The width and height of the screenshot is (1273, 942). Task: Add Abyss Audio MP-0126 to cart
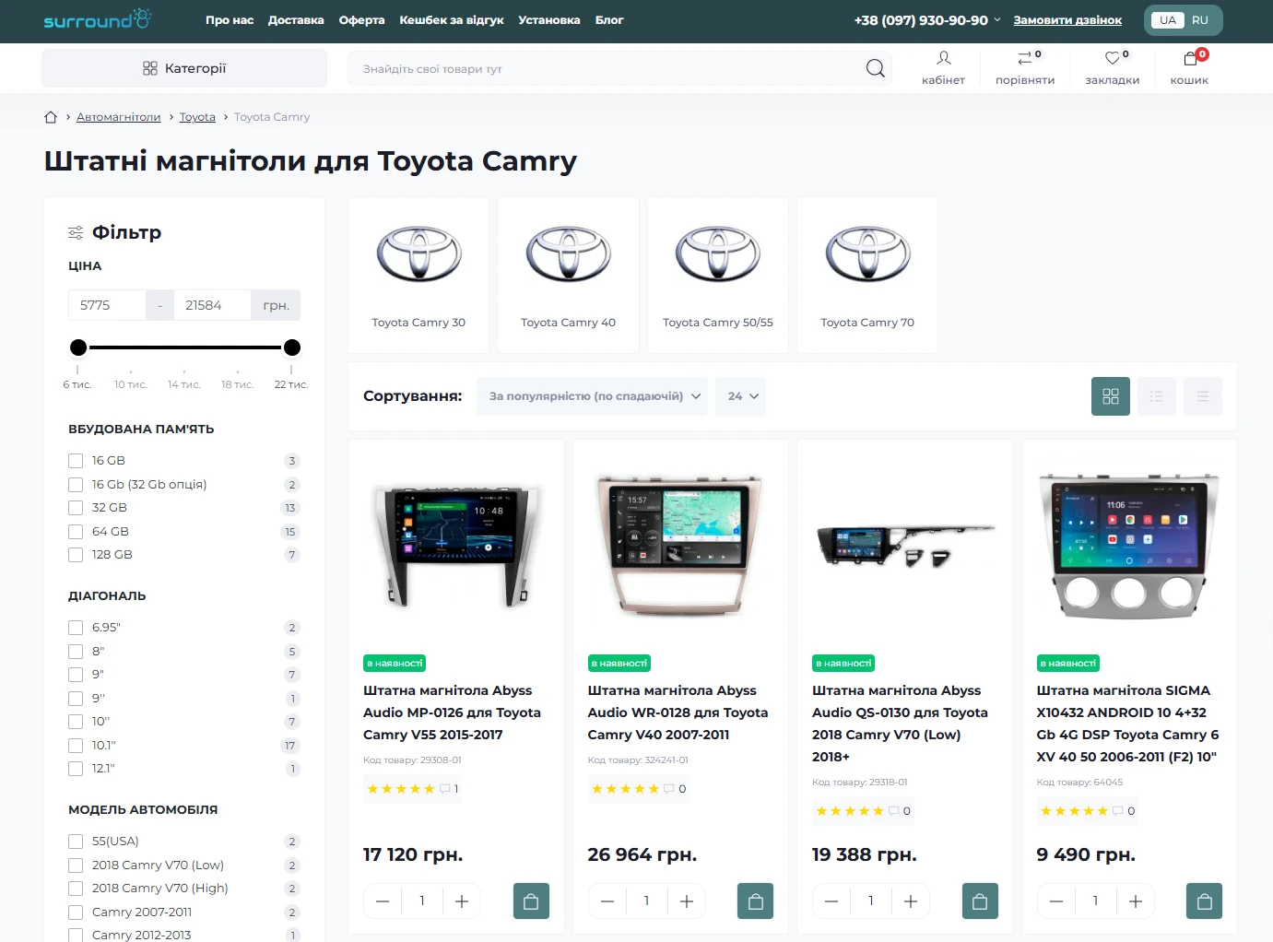(531, 901)
